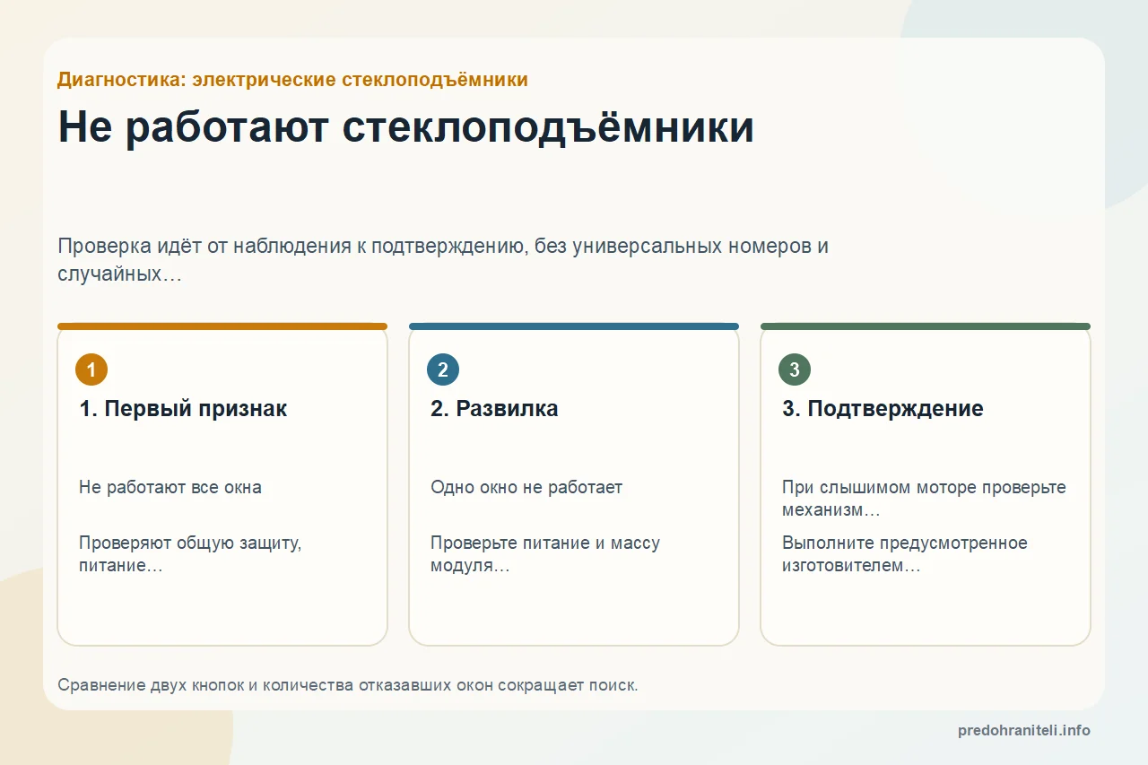The height and width of the screenshot is (765, 1148).
Task: Click the text "Не работают все окна"
Action: 170,488
